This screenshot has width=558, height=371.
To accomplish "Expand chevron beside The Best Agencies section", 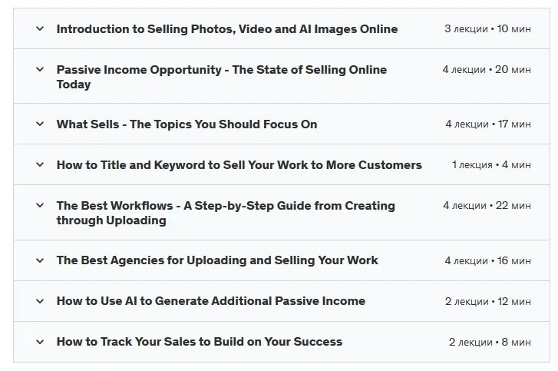I will [x=40, y=260].
